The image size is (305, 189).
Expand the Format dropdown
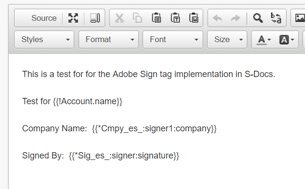tap(109, 39)
